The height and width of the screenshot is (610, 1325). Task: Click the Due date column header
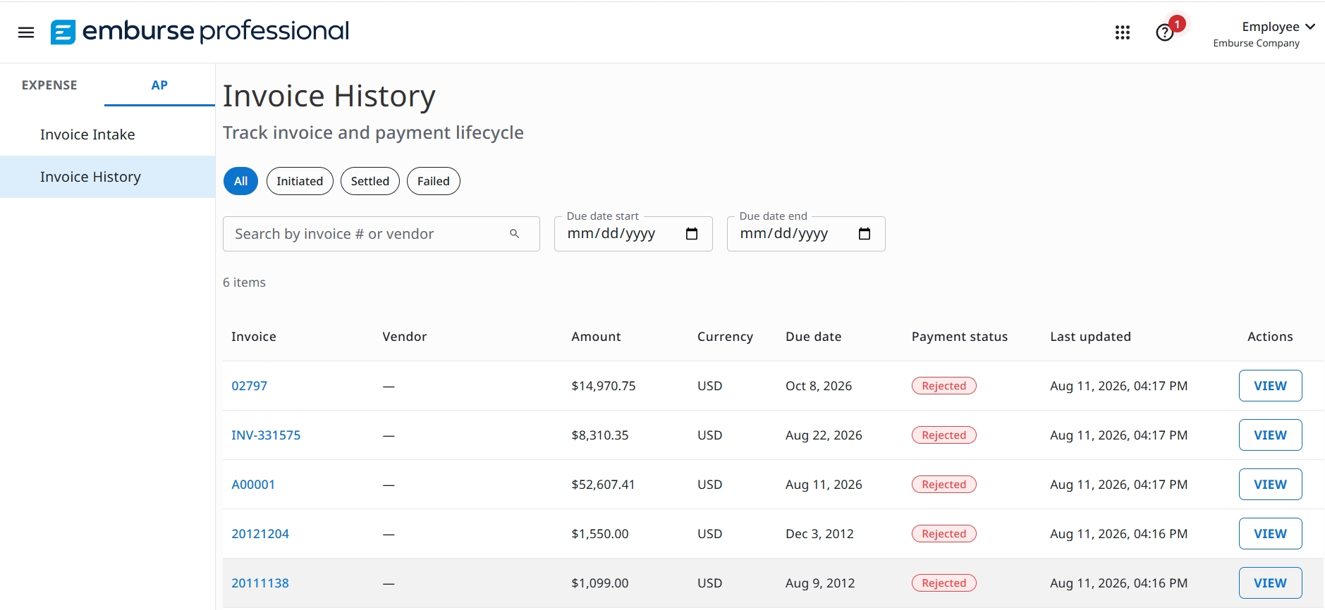(x=814, y=337)
